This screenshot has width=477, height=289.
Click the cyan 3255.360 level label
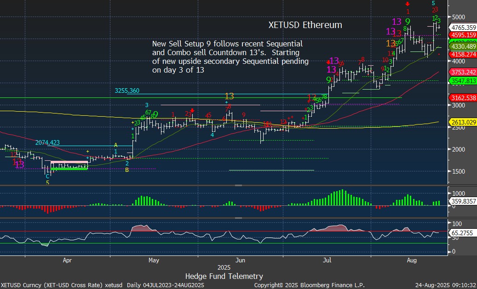(x=127, y=91)
